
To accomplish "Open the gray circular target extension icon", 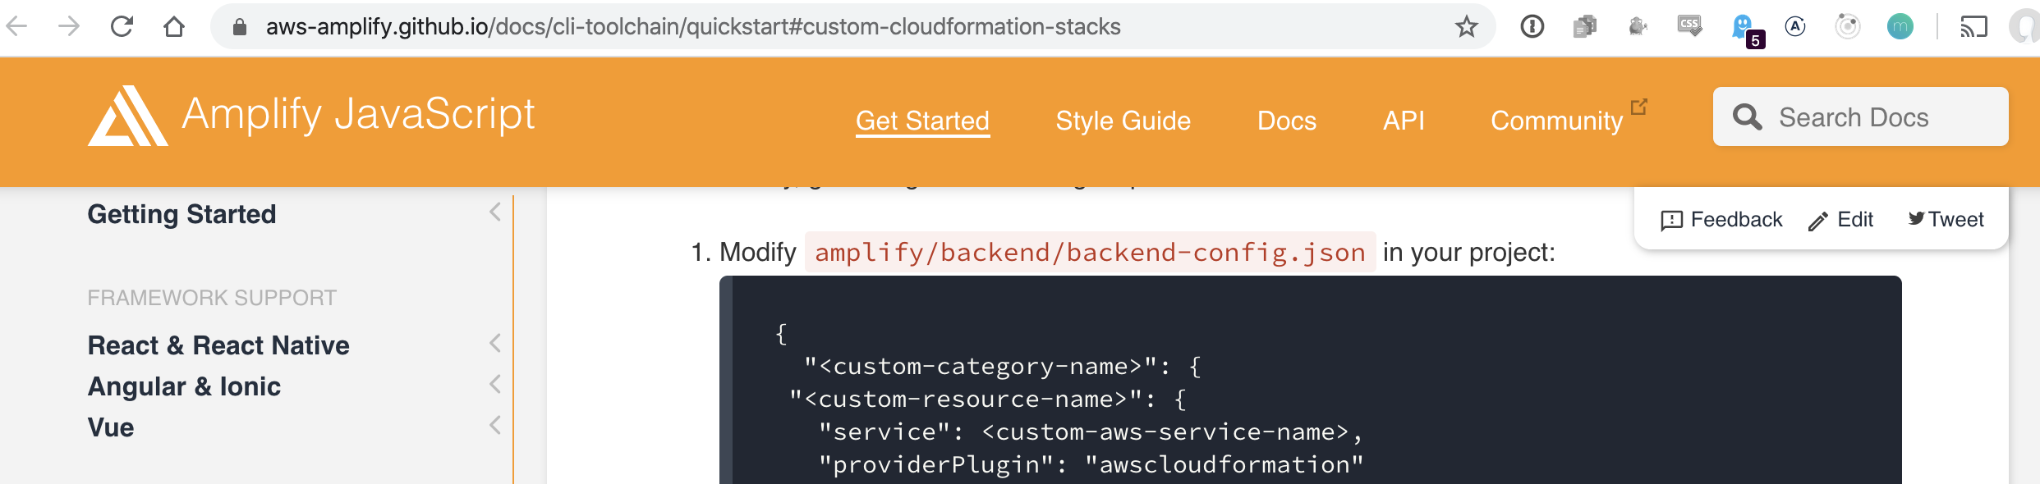I will click(x=1848, y=27).
